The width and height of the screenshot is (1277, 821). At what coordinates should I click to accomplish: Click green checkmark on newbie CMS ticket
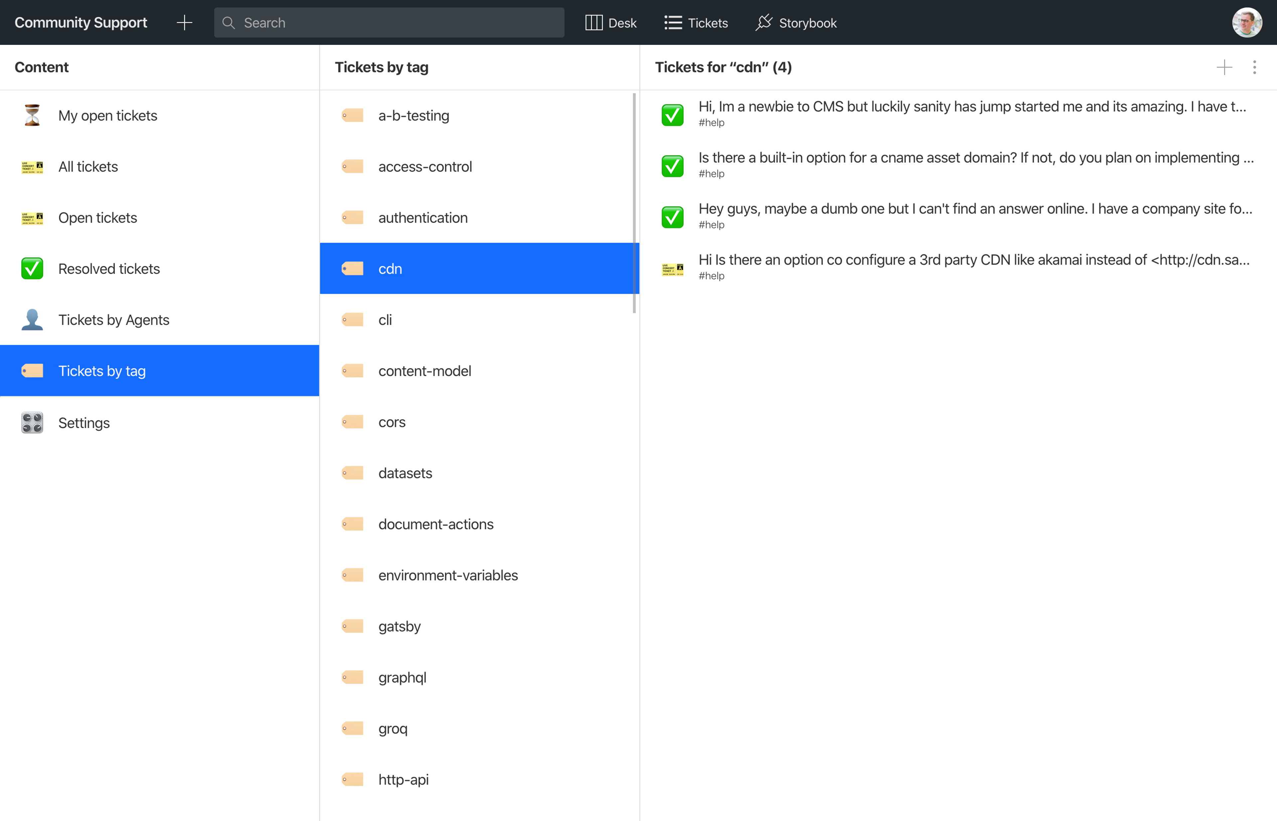(x=672, y=115)
